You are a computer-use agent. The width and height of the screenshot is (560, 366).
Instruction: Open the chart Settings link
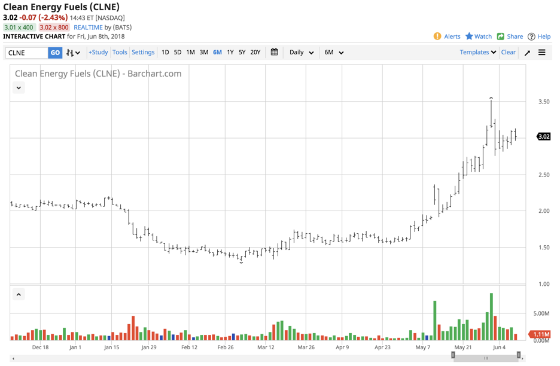pos(143,52)
